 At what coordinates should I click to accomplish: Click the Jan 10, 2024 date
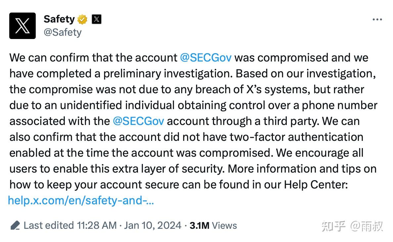pos(153,225)
